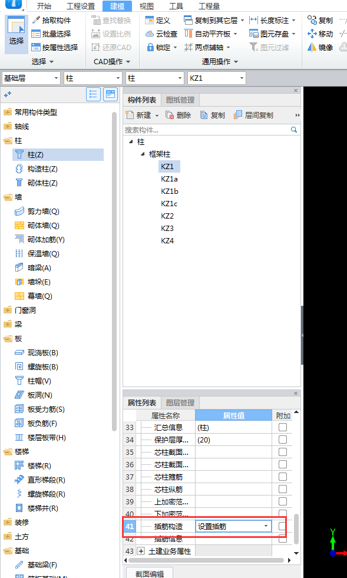Click the 镜像 mirror tool
This screenshot has width=347, height=578.
(320, 48)
